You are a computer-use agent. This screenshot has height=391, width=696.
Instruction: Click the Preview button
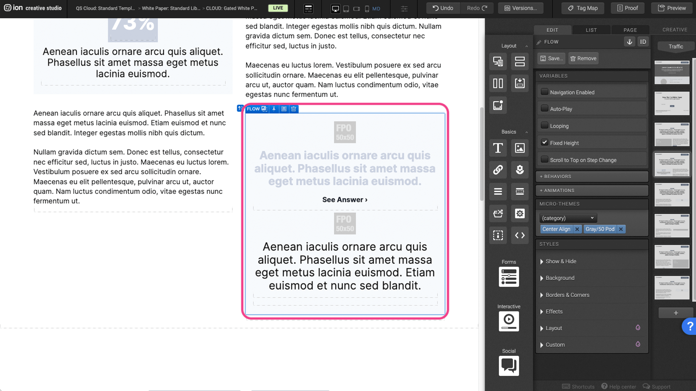[x=672, y=8]
